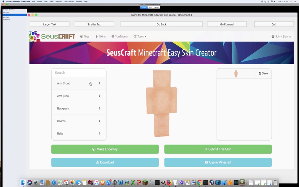Image resolution: width=299 pixels, height=187 pixels.
Task: Focus the Search field
Action: 79,72
